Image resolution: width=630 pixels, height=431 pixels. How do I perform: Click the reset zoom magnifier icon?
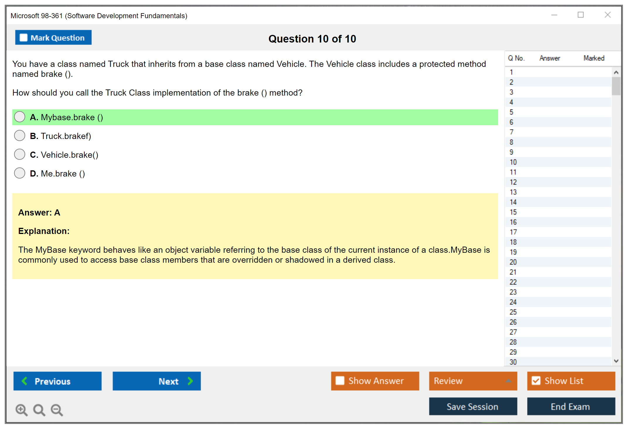pyautogui.click(x=39, y=410)
